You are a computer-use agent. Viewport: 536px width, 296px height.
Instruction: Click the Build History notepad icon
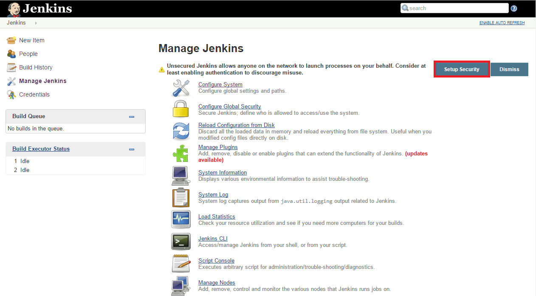(x=11, y=67)
